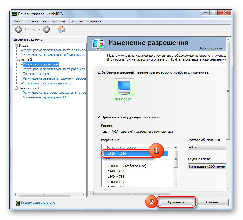
Task: Open the refresh rate 60 Гц dropdown
Action: pos(207,147)
